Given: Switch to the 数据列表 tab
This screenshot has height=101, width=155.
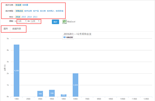Looking at the screenshot, I should coord(17,29).
